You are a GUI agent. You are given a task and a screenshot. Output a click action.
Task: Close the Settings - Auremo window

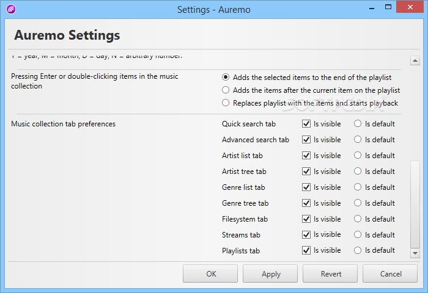click(410, 7)
